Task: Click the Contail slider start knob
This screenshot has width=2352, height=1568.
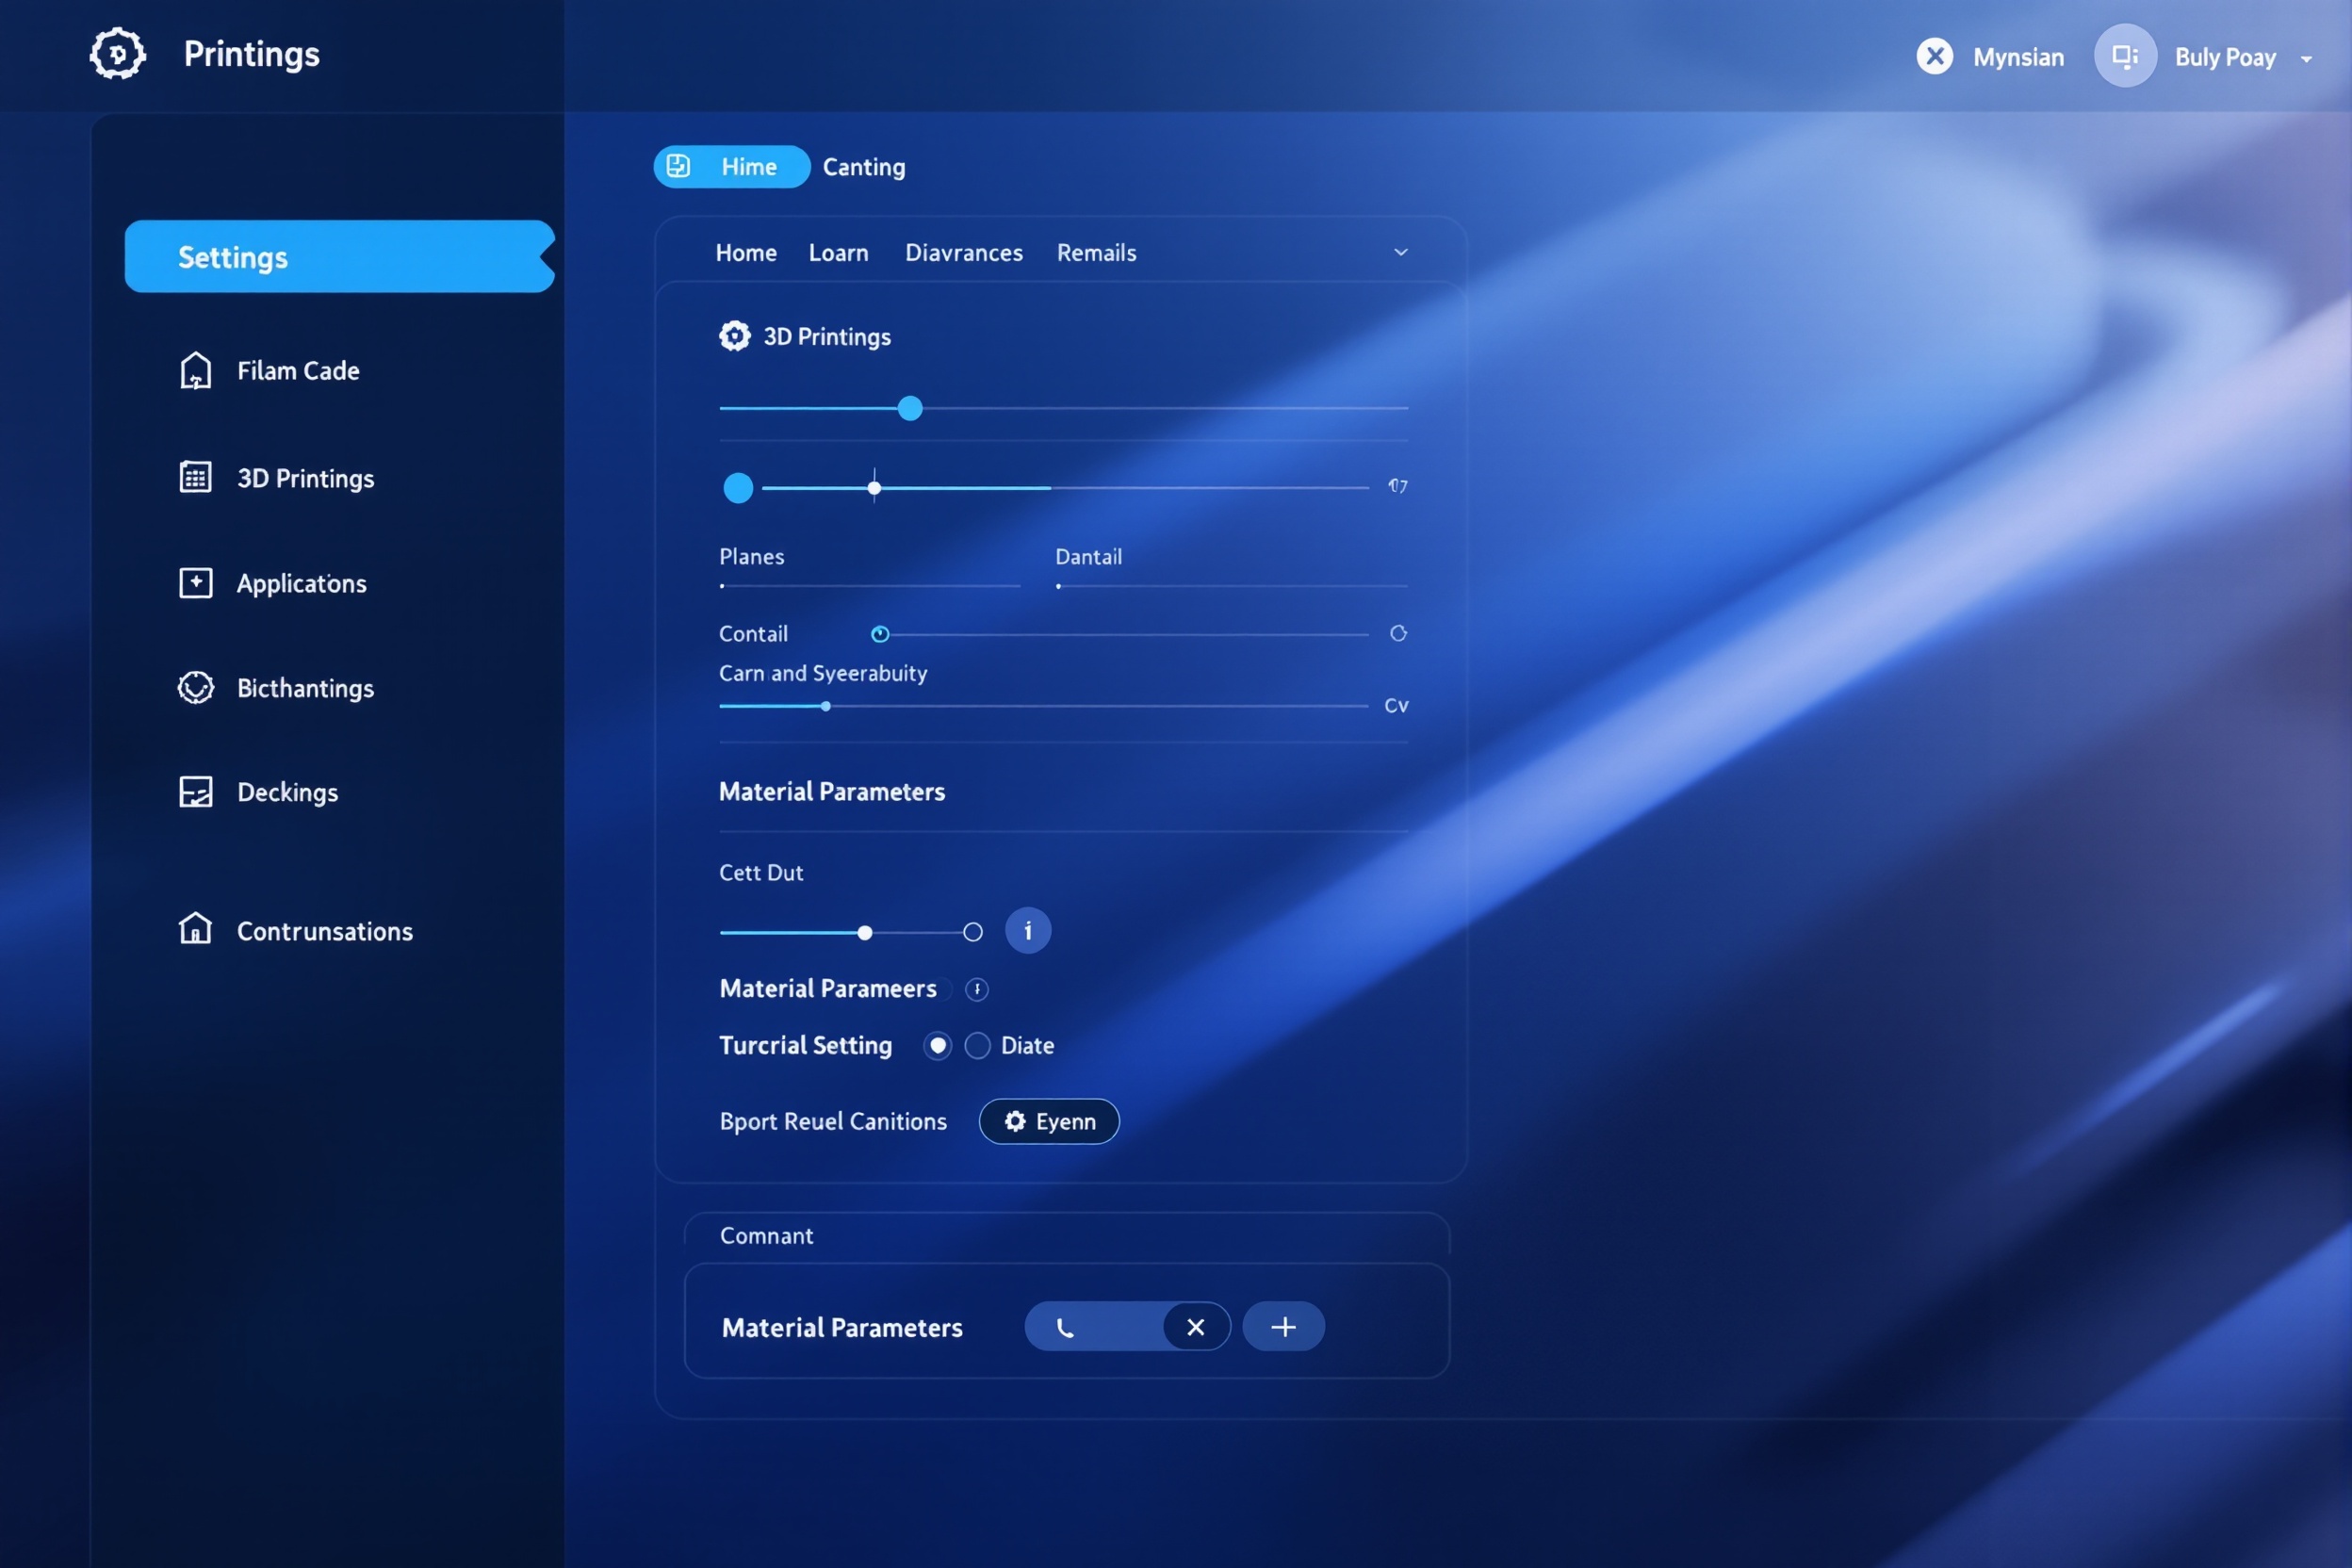Action: point(879,634)
